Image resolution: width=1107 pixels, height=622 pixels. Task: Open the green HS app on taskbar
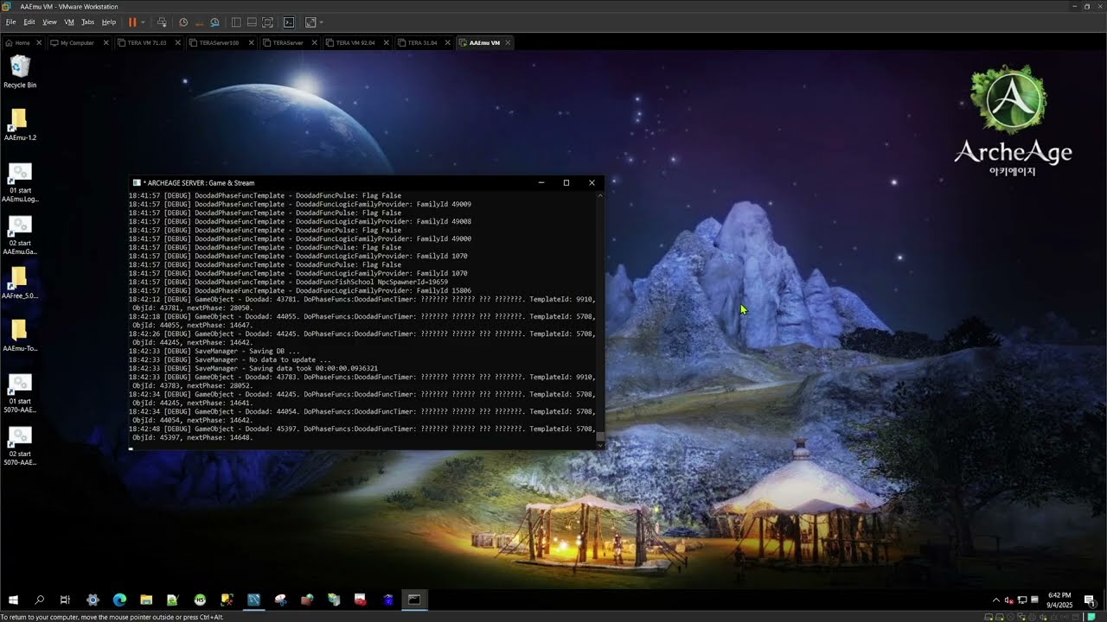[200, 600]
